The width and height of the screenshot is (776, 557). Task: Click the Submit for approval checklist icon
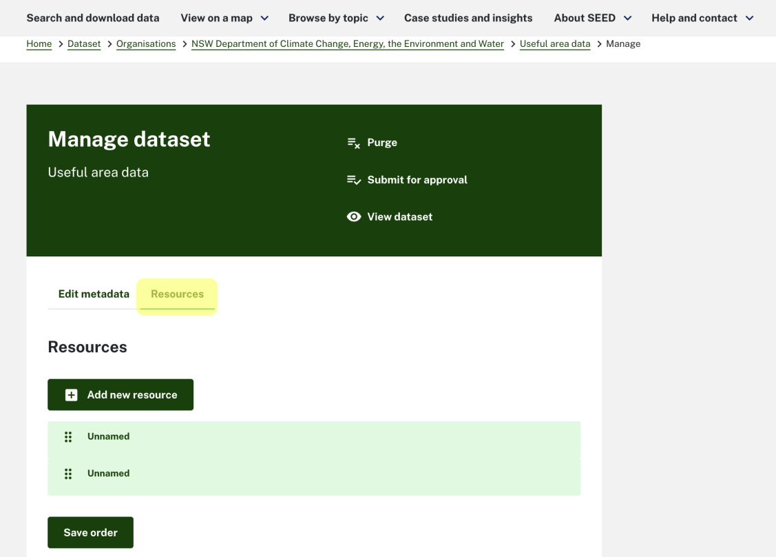(x=354, y=180)
